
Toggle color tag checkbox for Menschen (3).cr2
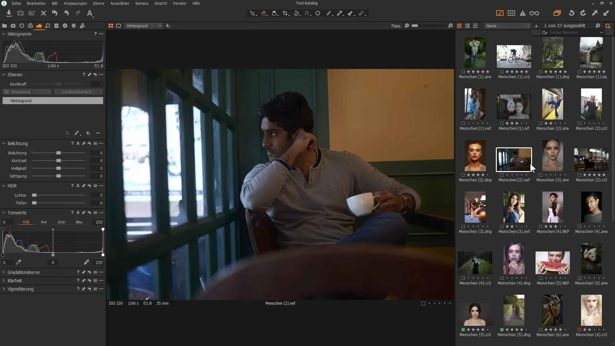(579, 175)
